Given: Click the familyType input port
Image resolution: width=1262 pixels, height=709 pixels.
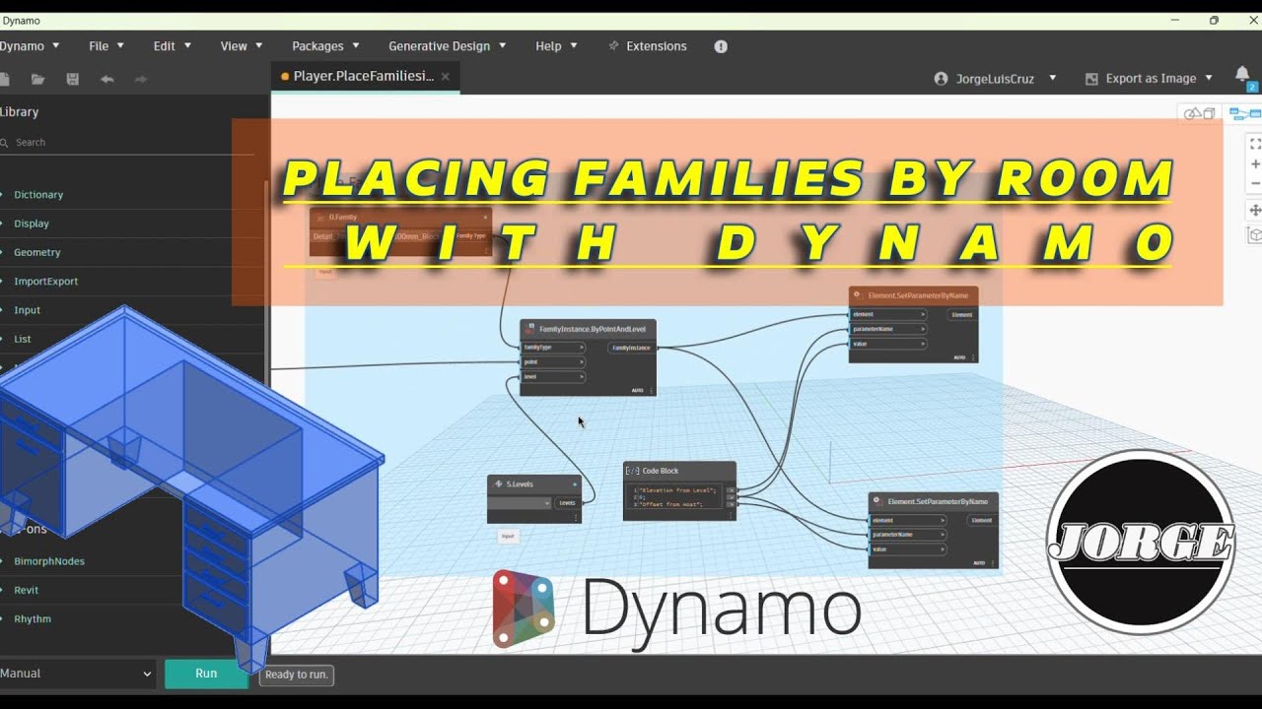Looking at the screenshot, I should click(x=553, y=348).
